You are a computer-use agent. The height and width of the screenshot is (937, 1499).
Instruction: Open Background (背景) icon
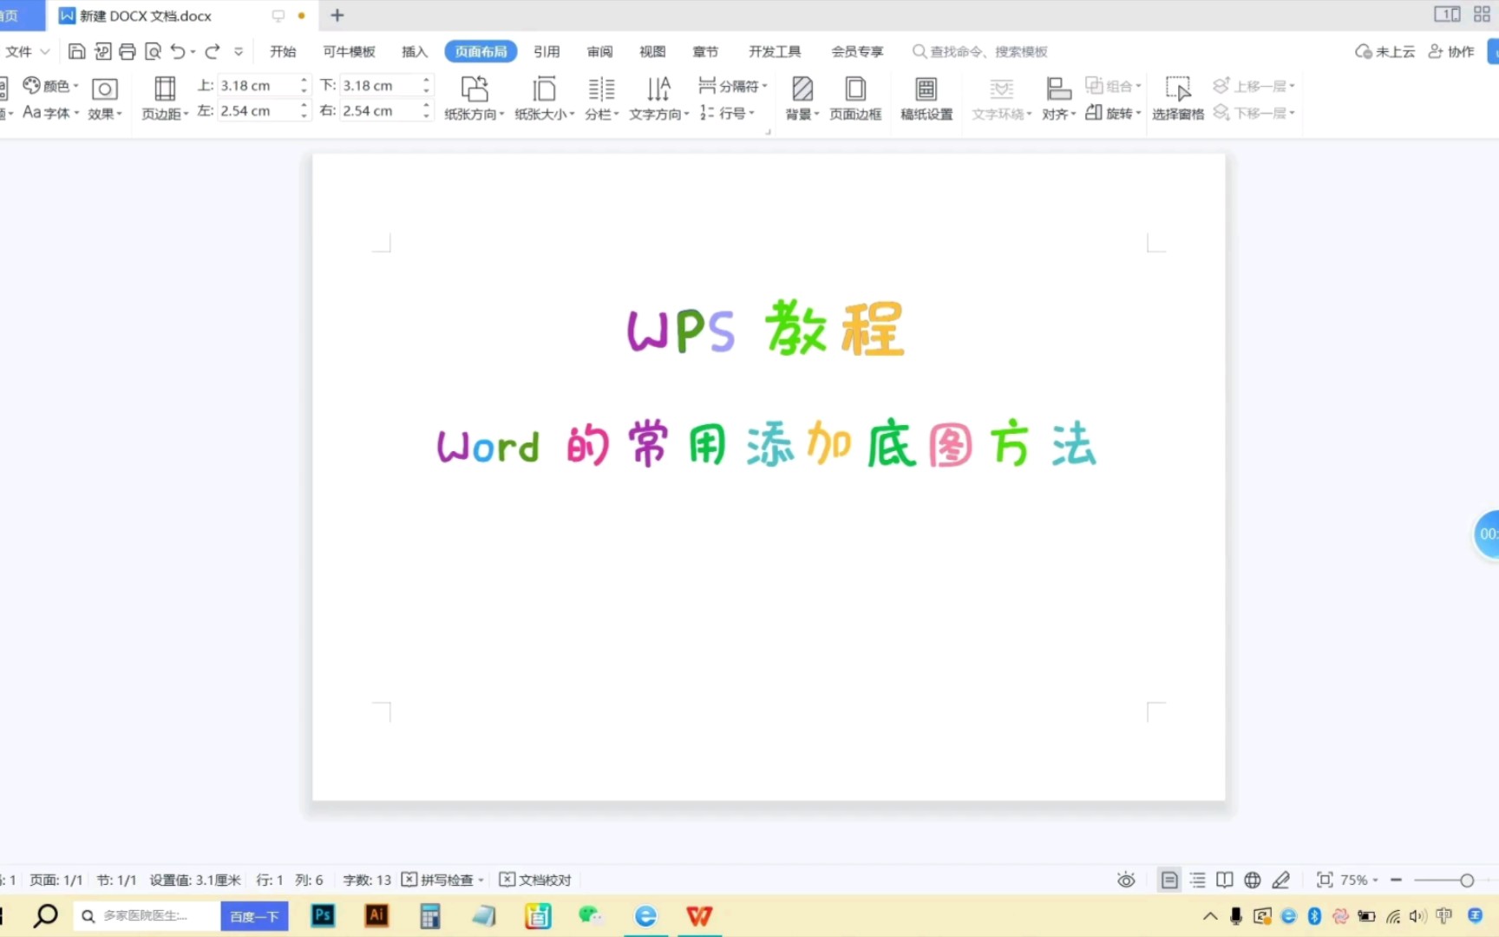802,98
